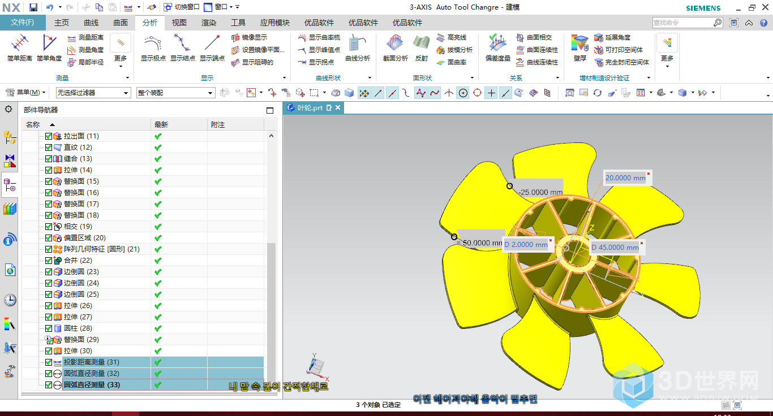773x416 pixels.
Task: Expand the rightmost 更多 ribbon gallery
Action: click(x=667, y=51)
